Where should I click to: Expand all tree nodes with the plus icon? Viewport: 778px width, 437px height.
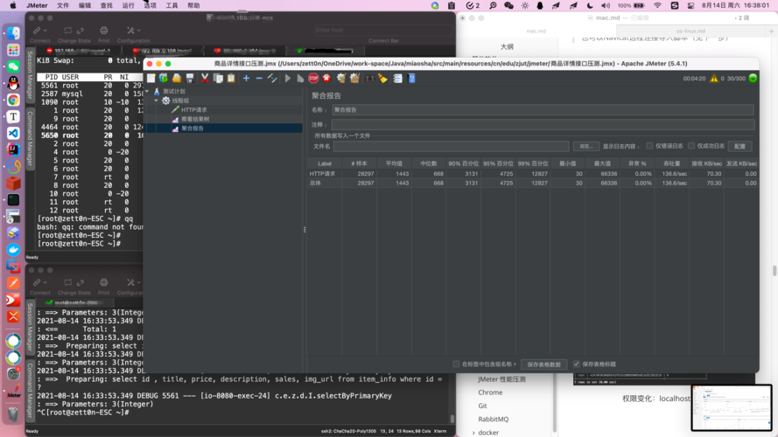pyautogui.click(x=246, y=79)
